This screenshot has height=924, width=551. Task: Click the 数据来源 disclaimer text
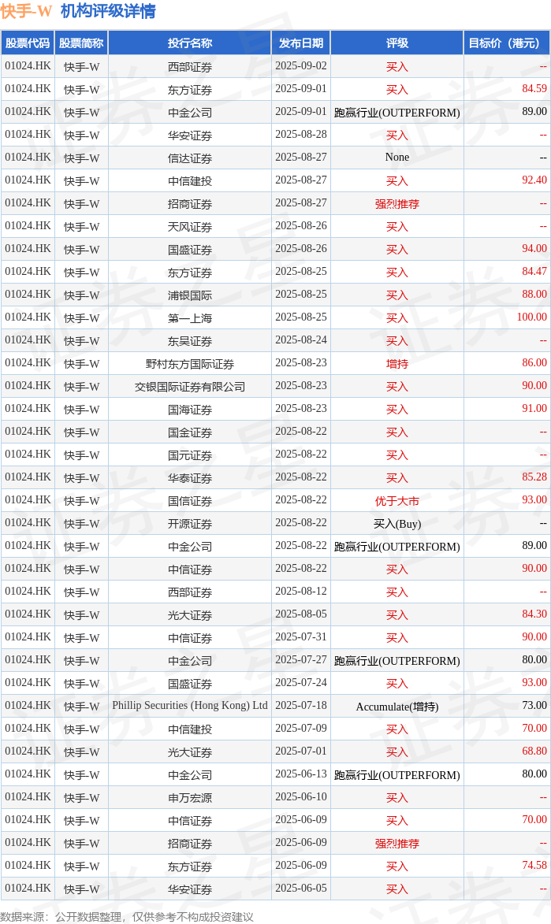click(x=127, y=916)
